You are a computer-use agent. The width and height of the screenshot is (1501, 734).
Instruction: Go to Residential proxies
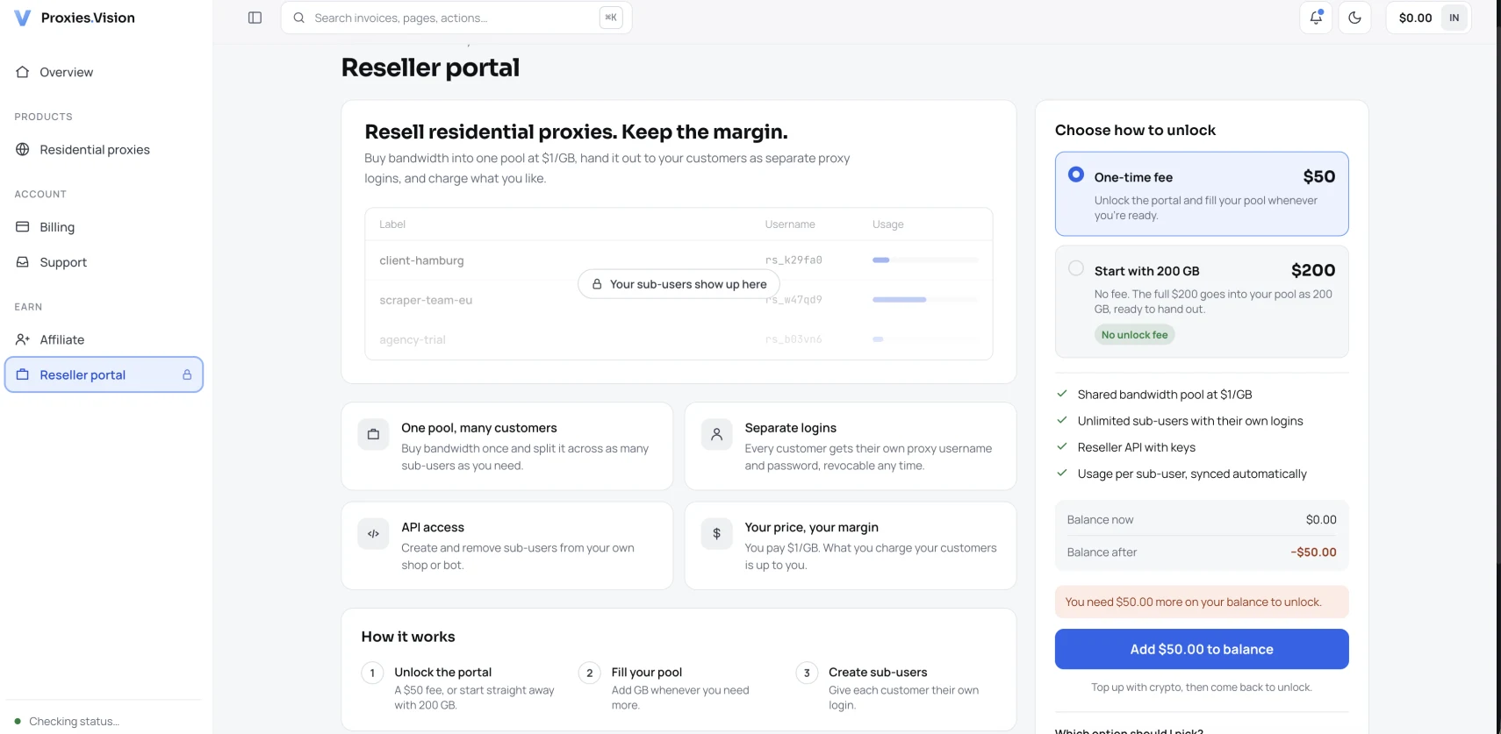tap(104, 150)
